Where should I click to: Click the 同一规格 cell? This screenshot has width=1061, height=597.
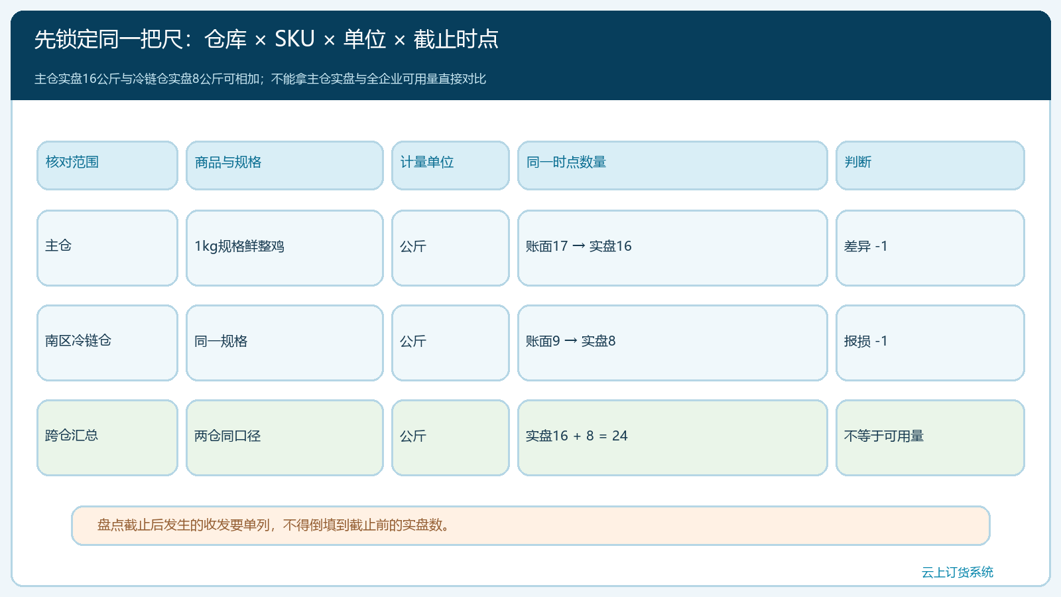(284, 343)
